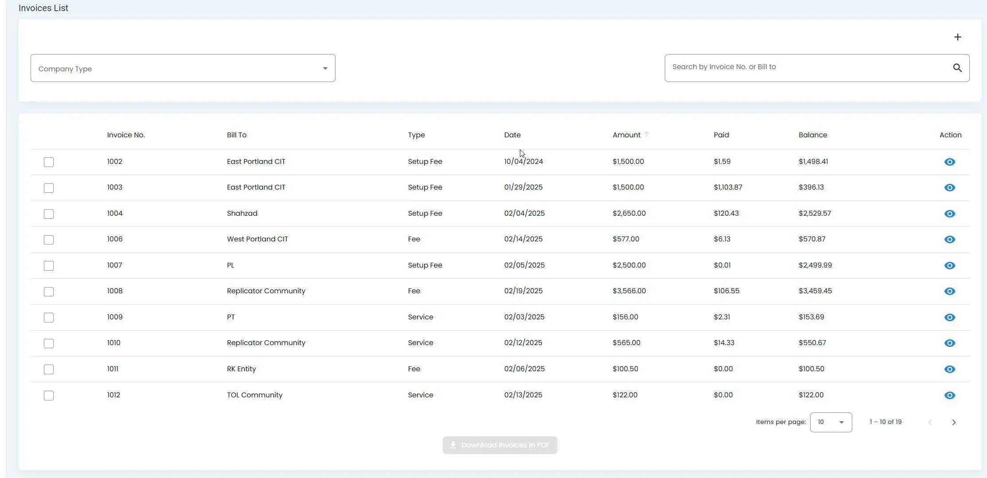Click eye icon for invoice 1009
This screenshot has width=987, height=478.
(x=949, y=318)
